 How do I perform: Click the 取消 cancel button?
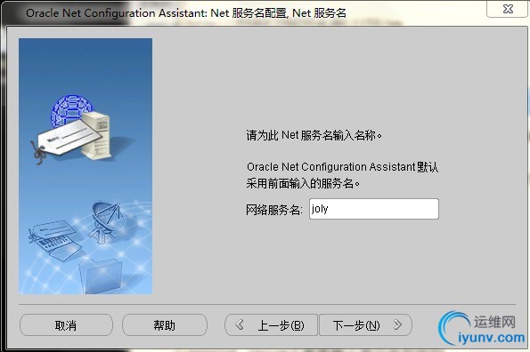(x=66, y=325)
